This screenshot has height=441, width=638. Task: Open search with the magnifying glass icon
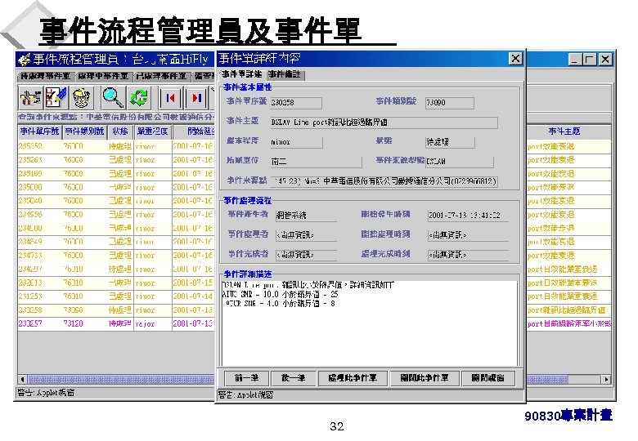click(x=113, y=98)
